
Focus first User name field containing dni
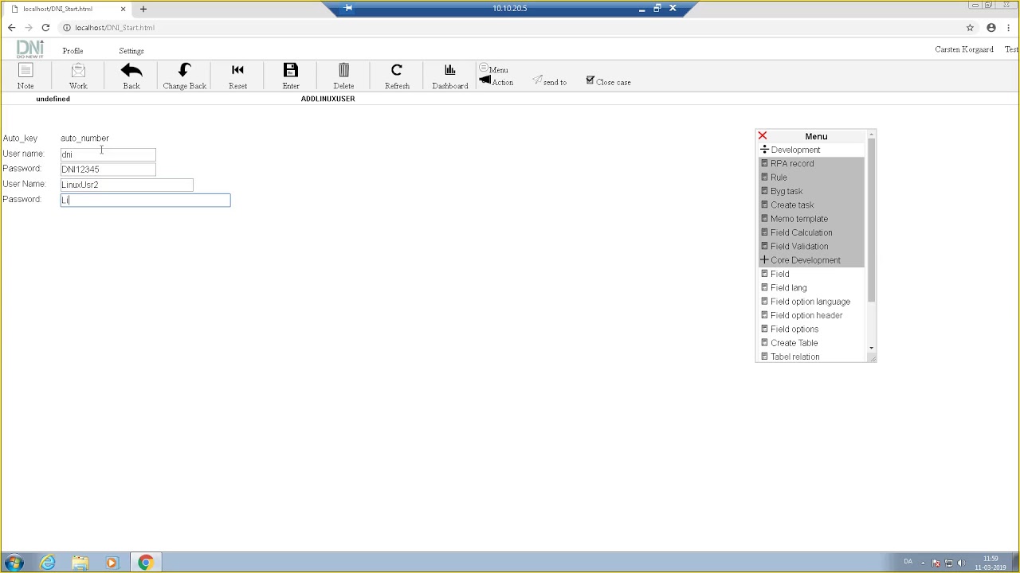[108, 154]
